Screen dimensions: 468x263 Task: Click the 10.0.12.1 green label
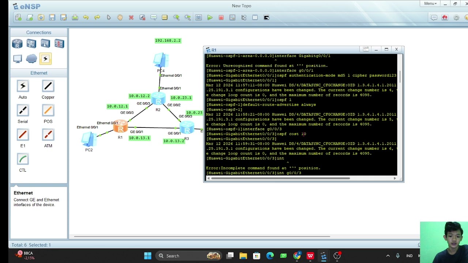117,106
